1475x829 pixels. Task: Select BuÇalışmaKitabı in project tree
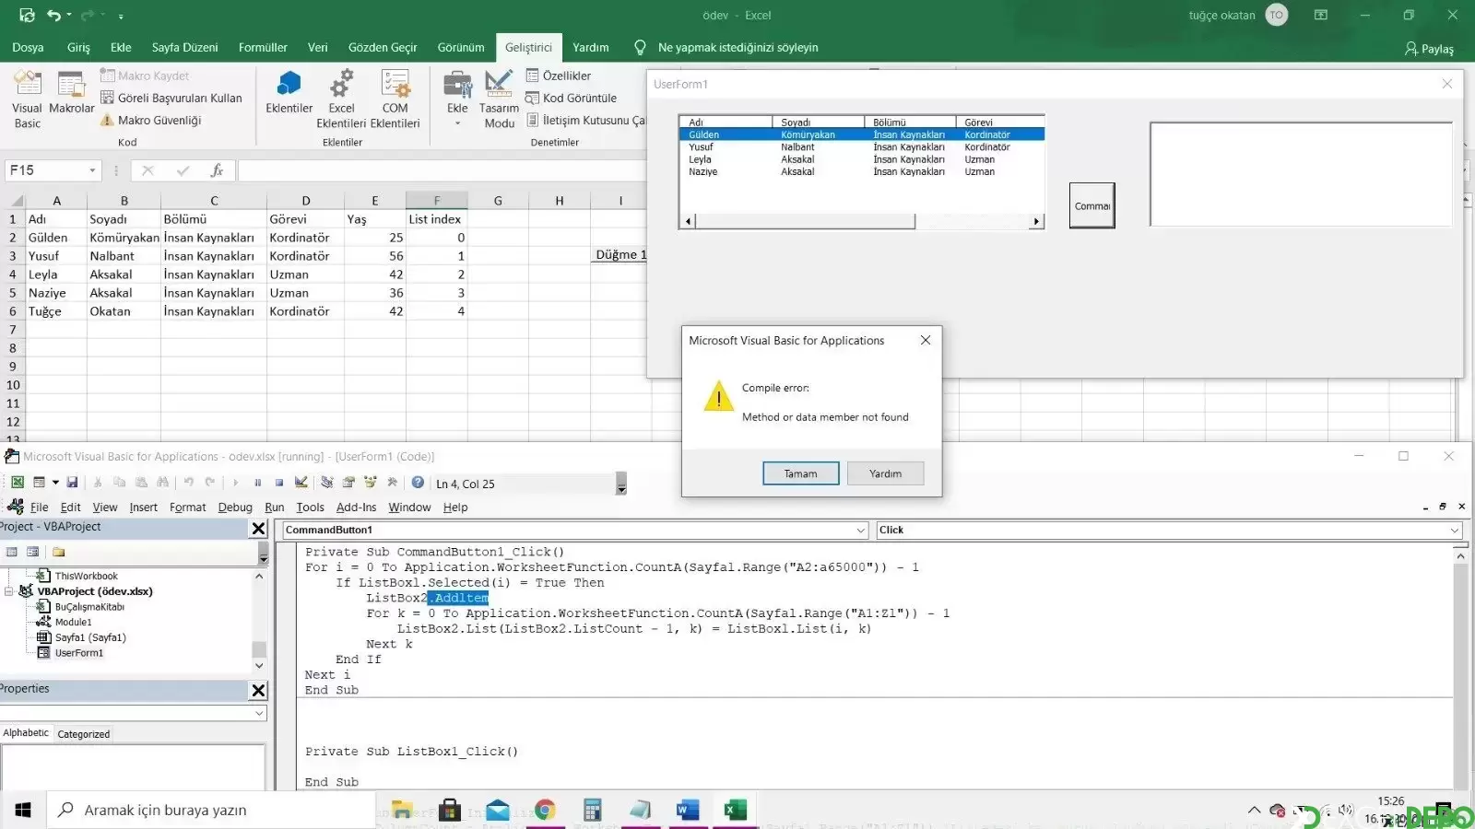tap(88, 607)
